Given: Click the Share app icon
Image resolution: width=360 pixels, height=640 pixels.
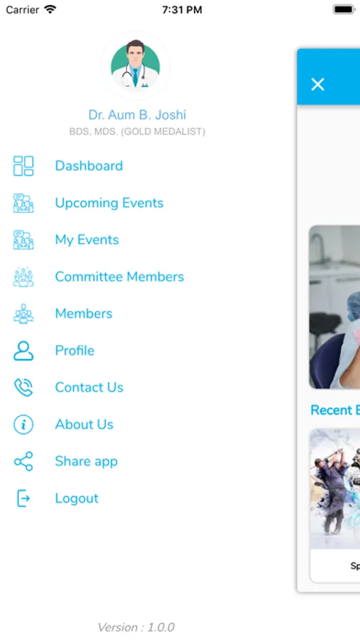Looking at the screenshot, I should [23, 462].
